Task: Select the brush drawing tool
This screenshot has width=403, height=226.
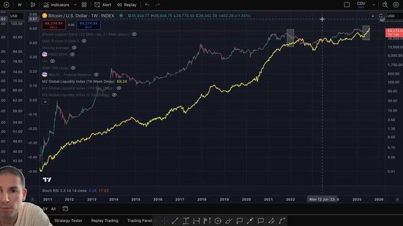Action: [x=229, y=220]
